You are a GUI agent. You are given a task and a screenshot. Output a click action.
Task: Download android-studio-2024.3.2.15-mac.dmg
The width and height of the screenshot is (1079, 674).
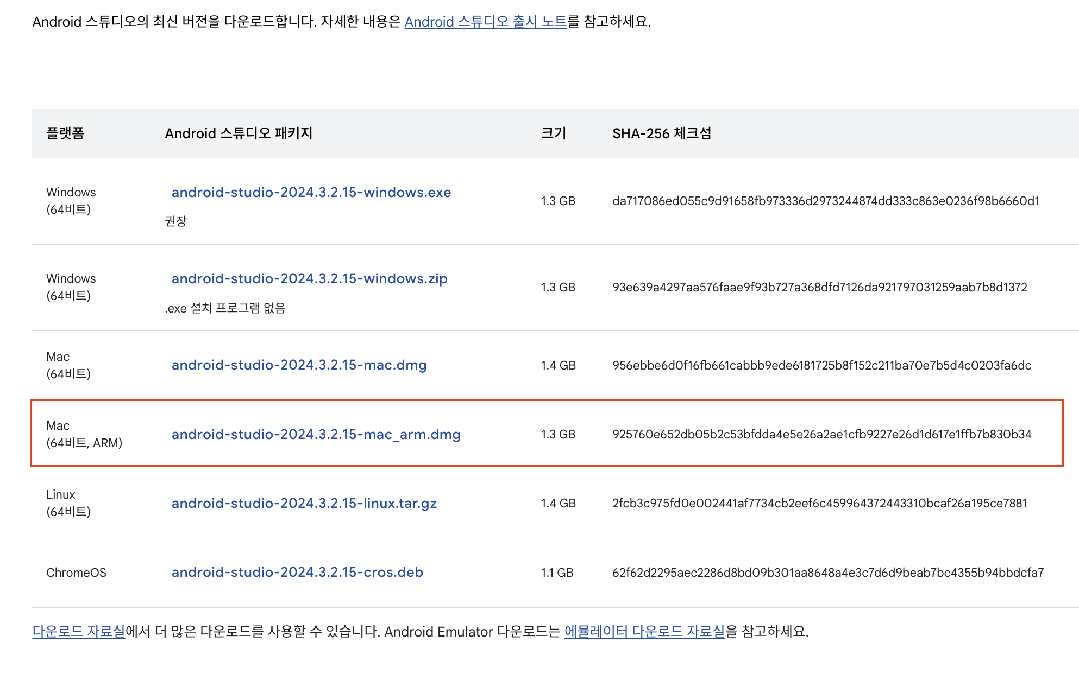point(299,365)
